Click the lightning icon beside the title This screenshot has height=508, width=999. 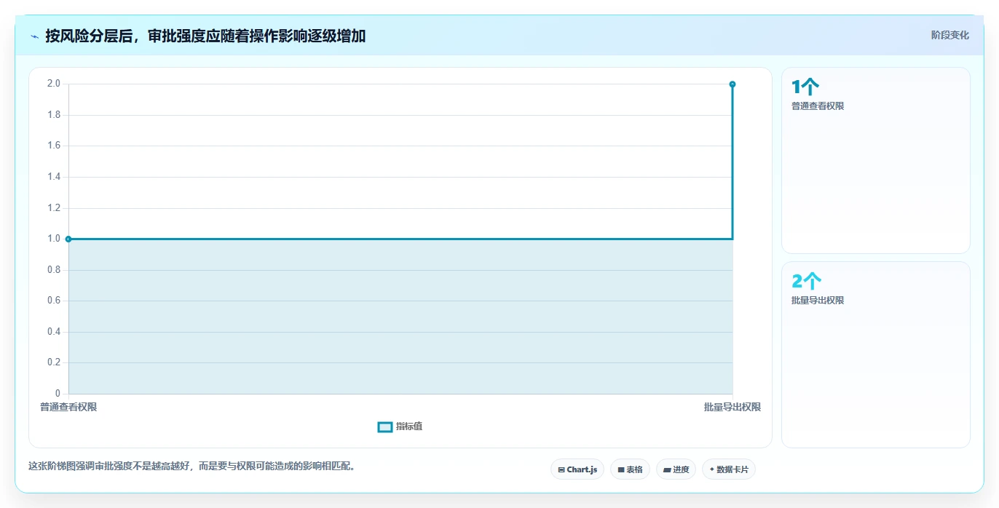point(34,36)
